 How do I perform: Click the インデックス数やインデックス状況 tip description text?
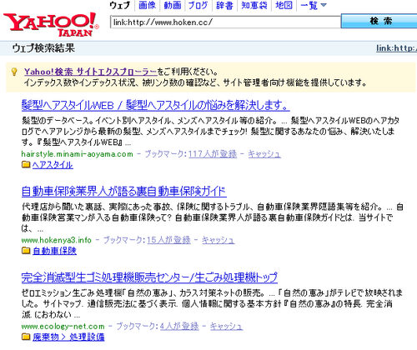(x=195, y=82)
